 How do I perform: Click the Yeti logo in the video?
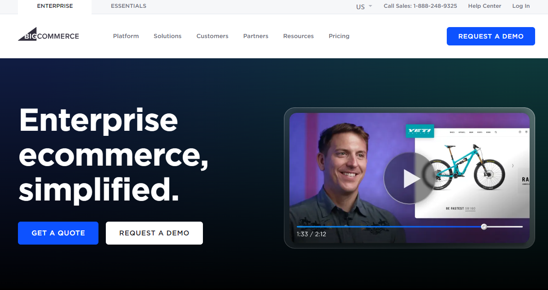click(420, 131)
